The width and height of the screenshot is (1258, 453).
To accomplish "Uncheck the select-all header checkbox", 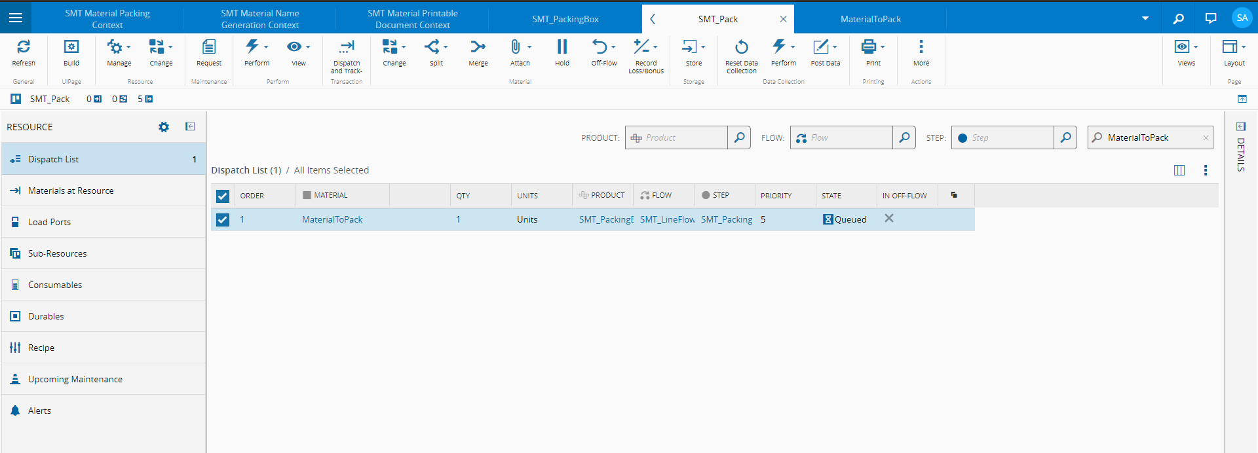I will (x=223, y=196).
